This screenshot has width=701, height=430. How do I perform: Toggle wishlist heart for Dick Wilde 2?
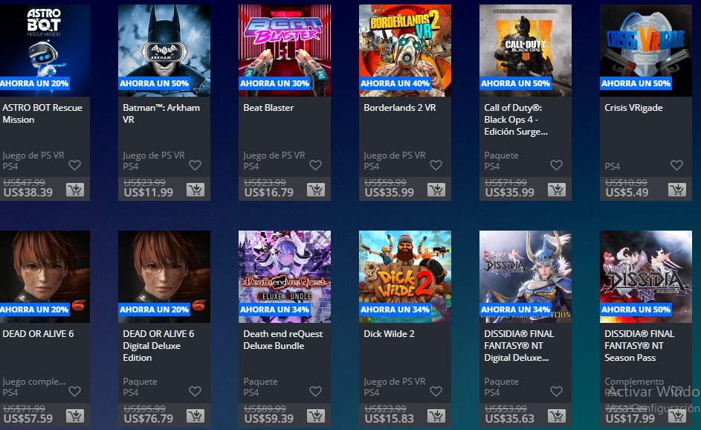pos(436,391)
